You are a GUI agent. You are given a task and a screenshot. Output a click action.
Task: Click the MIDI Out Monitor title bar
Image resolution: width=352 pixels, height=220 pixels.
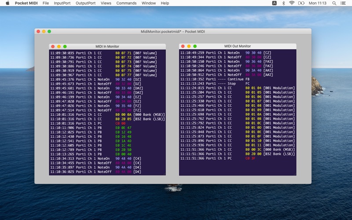pos(238,46)
